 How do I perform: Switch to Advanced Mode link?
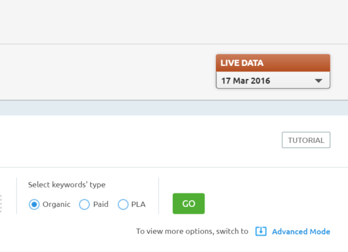[301, 232]
